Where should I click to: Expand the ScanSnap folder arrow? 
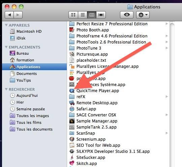click(x=167, y=133)
